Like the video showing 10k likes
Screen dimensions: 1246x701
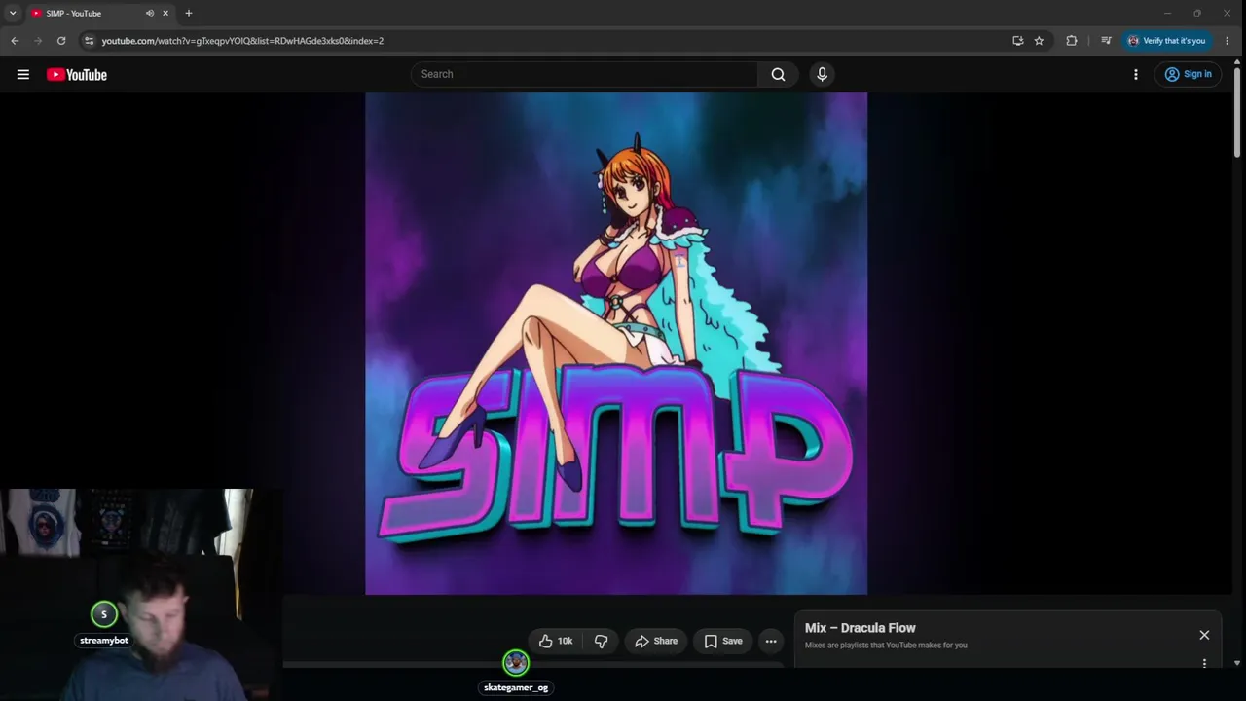(556, 641)
